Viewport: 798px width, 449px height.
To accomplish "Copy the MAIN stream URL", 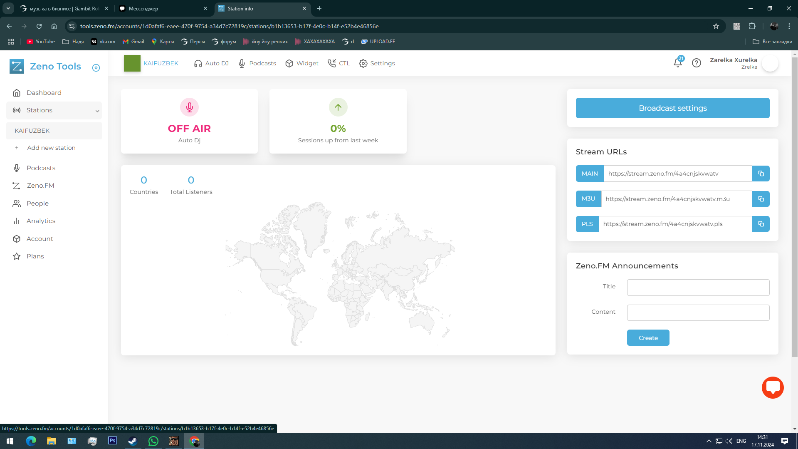I will point(761,174).
